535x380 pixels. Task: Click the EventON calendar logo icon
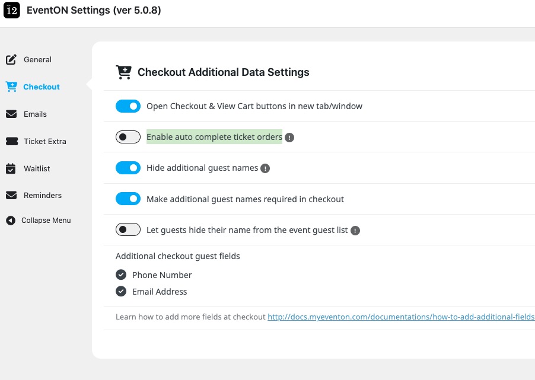click(x=12, y=11)
